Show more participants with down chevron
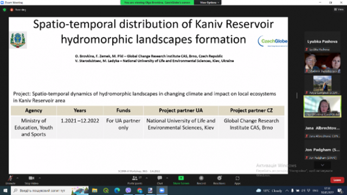Screen dimensions: 347x195 323,165
